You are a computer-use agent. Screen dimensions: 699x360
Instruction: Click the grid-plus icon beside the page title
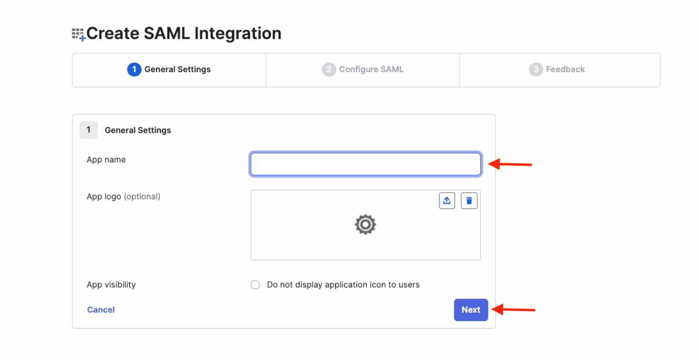(x=78, y=35)
